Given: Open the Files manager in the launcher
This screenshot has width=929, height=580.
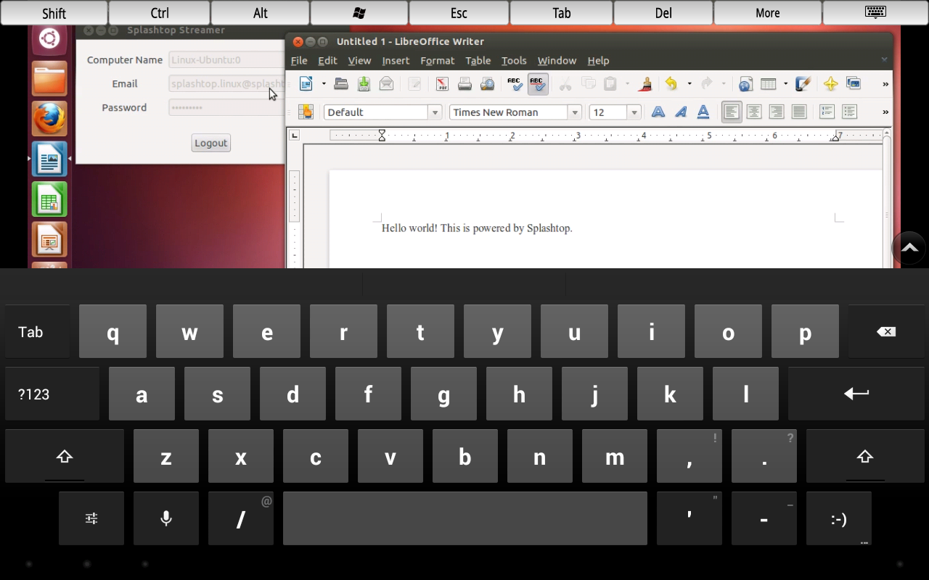Looking at the screenshot, I should 49,78.
